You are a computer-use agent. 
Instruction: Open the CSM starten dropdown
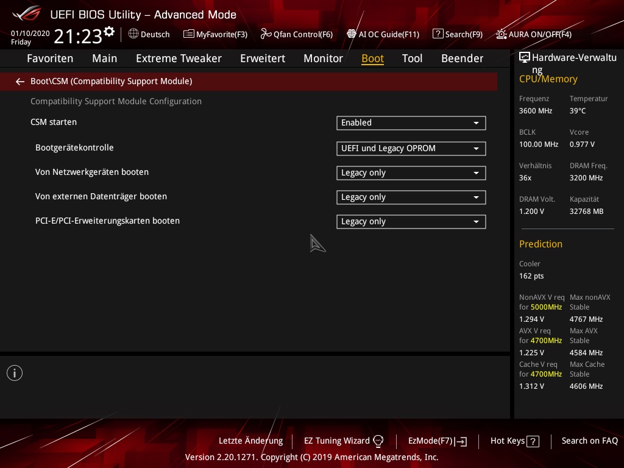click(x=411, y=123)
